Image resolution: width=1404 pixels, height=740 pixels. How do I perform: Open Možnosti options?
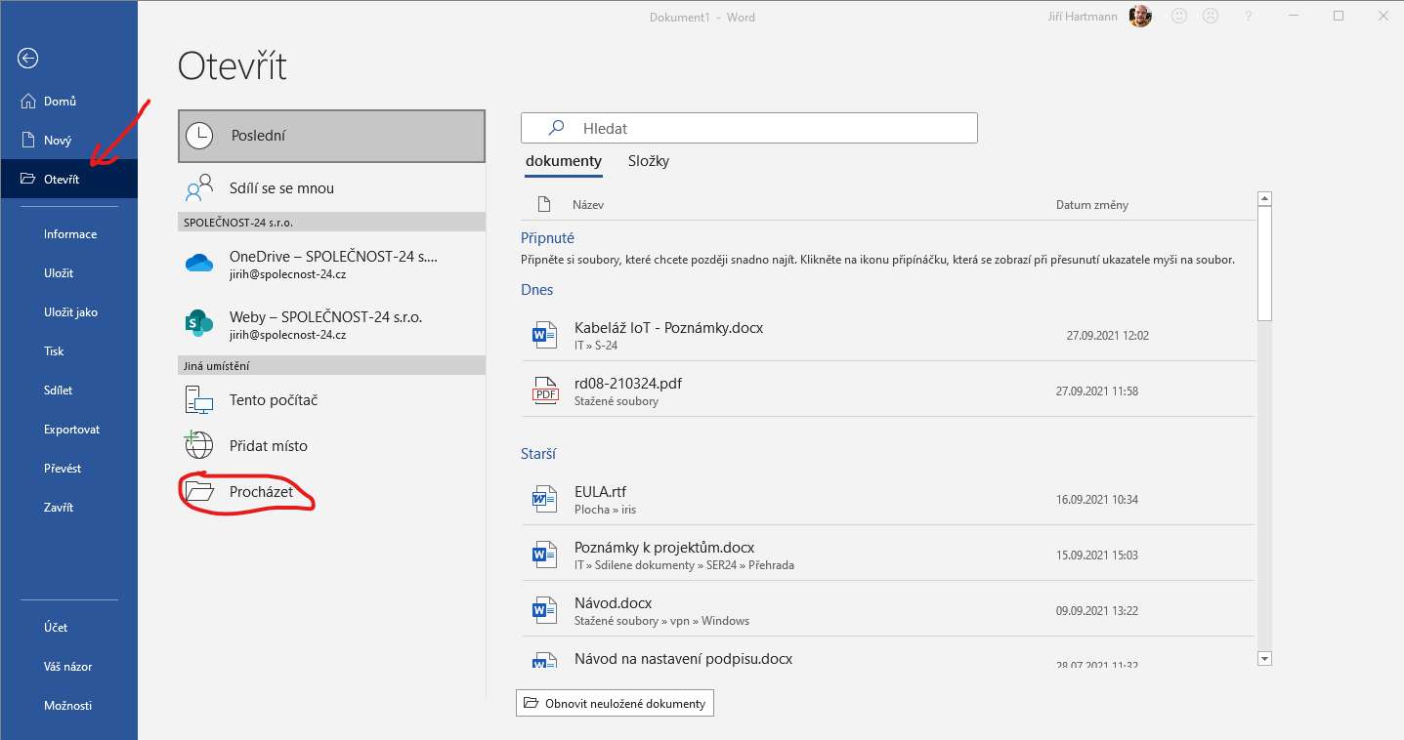tap(68, 706)
